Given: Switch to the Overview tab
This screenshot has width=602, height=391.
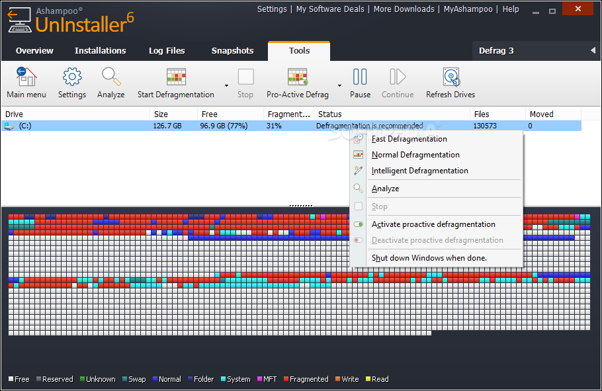Looking at the screenshot, I should click(x=34, y=51).
